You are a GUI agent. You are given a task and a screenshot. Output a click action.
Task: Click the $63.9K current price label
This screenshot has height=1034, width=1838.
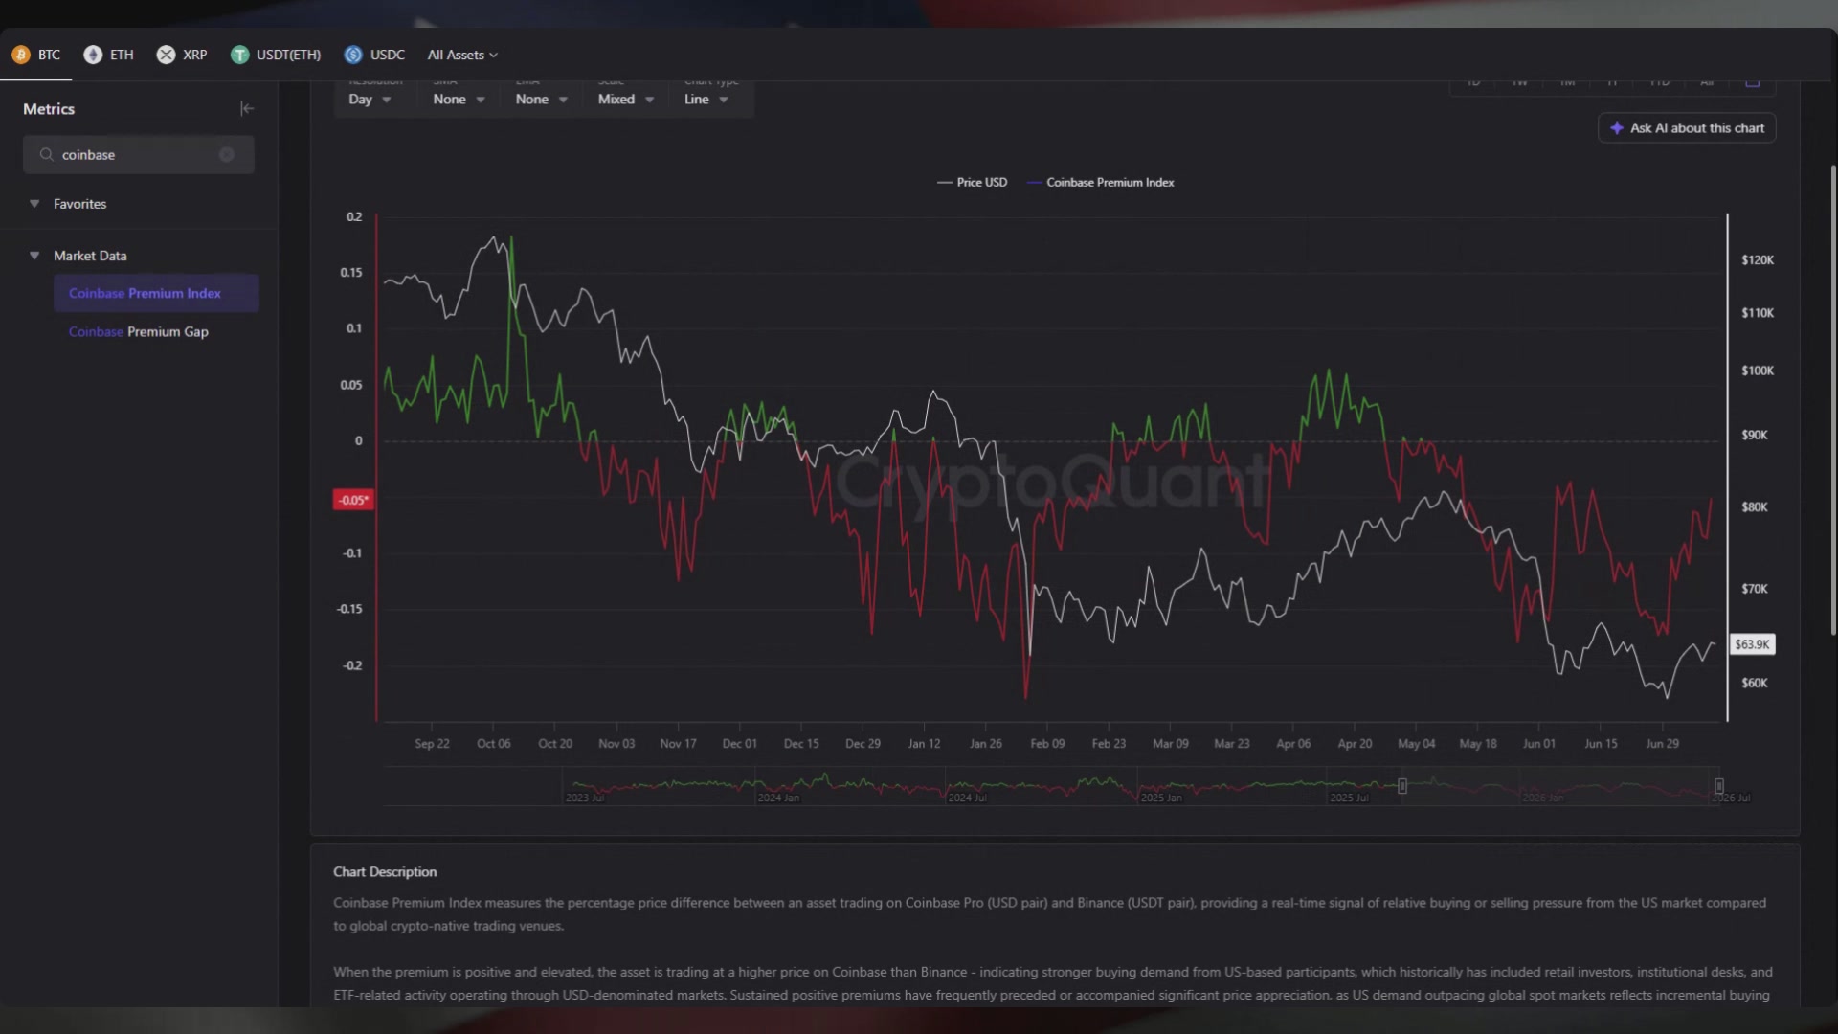pos(1752,644)
